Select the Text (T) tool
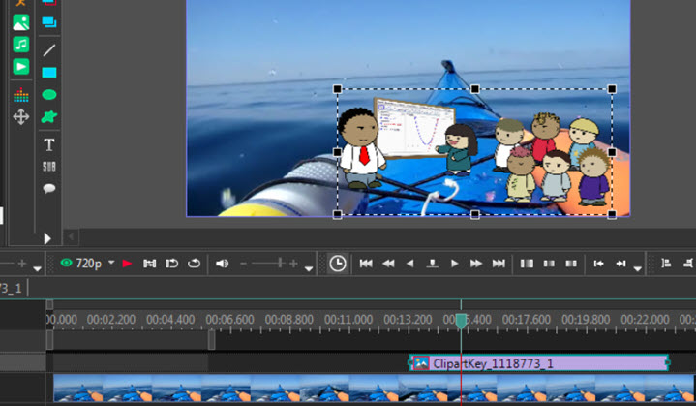The width and height of the screenshot is (696, 406). pyautogui.click(x=48, y=144)
